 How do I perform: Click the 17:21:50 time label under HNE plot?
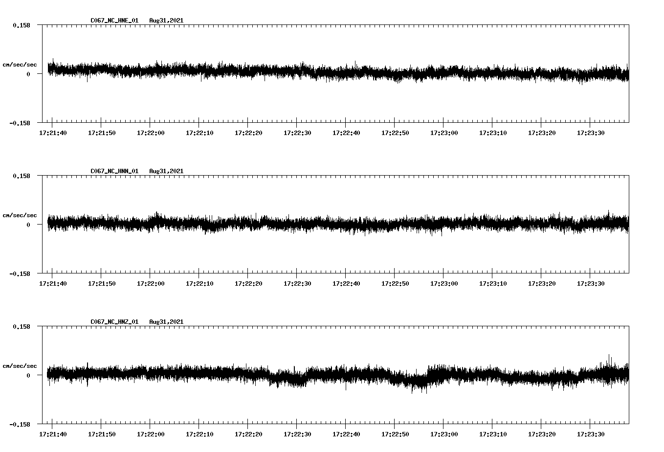point(102,133)
